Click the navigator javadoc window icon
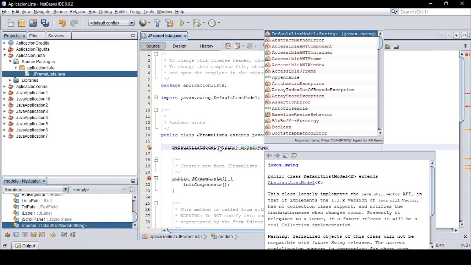 click(131, 190)
